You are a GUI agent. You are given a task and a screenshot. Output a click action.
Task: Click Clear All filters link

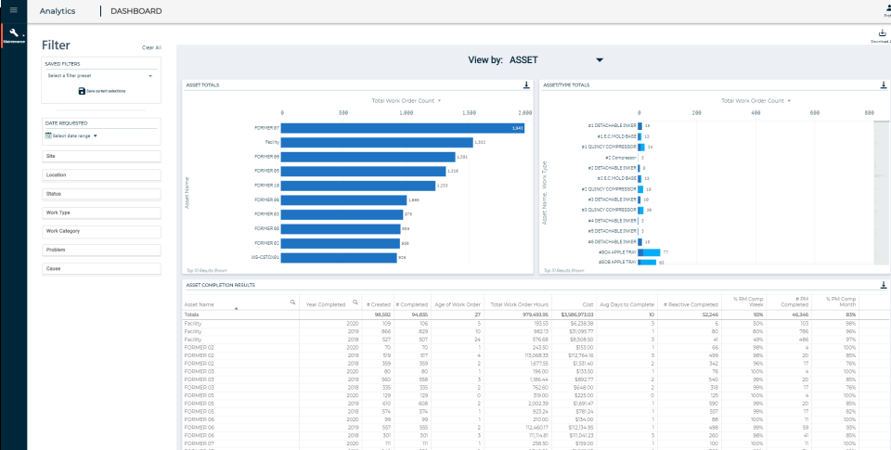[x=151, y=47]
